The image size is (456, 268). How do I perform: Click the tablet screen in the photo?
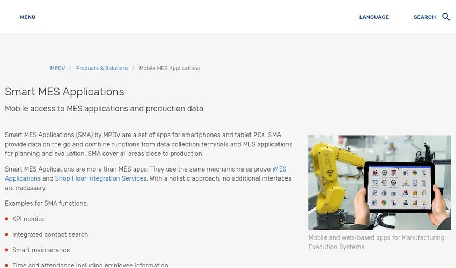coord(399,188)
